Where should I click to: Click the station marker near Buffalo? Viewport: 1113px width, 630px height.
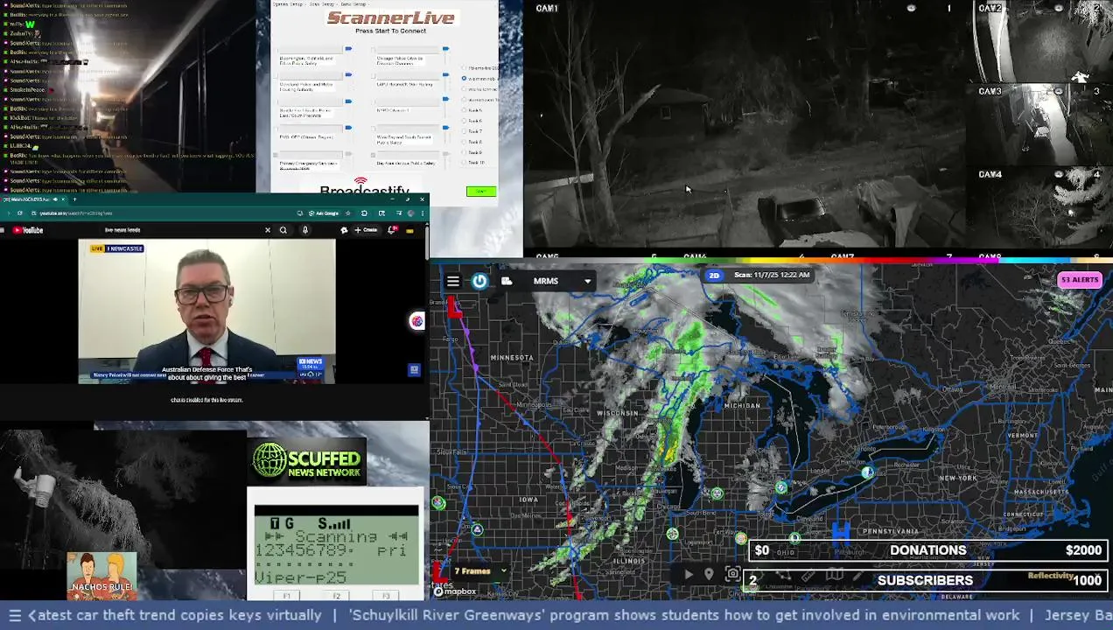point(867,472)
